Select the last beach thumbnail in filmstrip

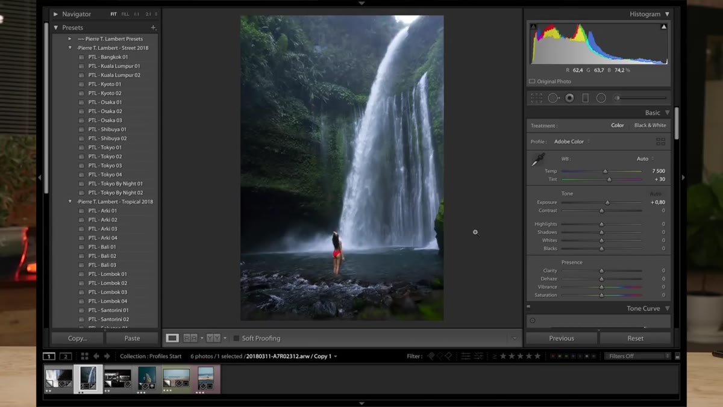click(206, 379)
